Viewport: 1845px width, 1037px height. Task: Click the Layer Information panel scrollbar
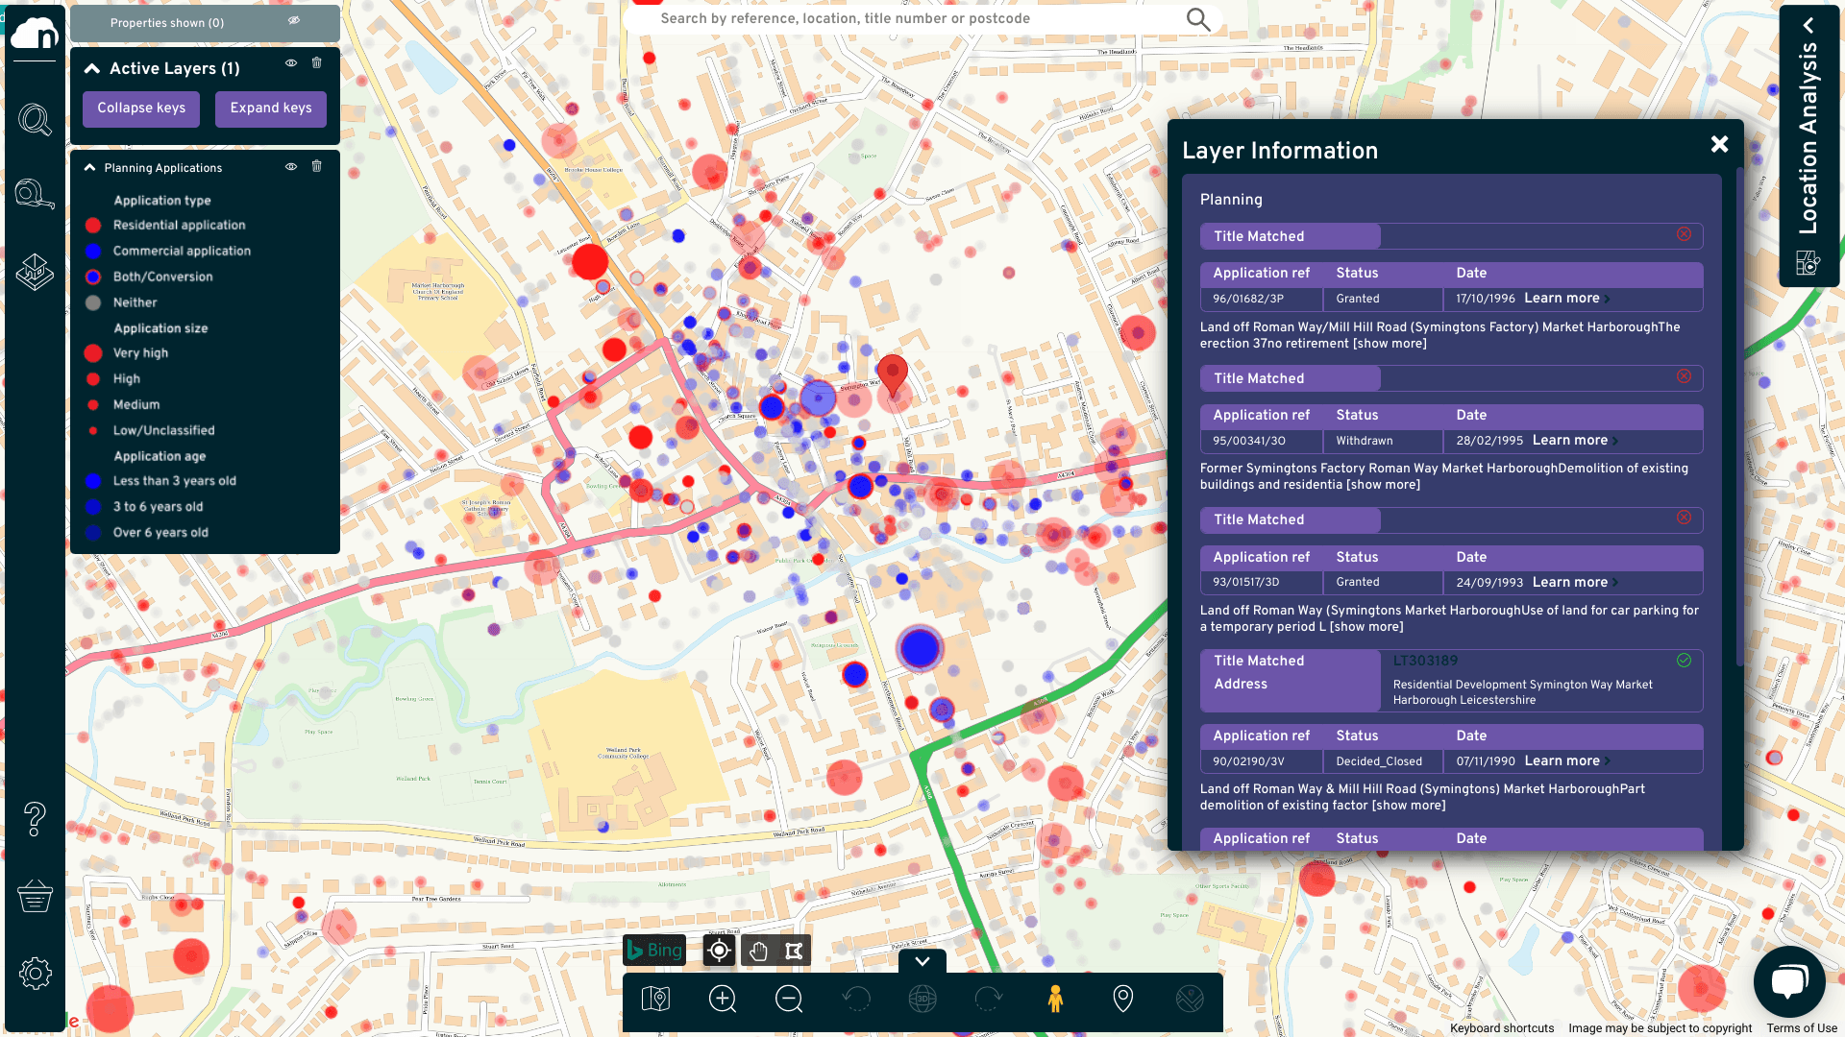click(1739, 418)
